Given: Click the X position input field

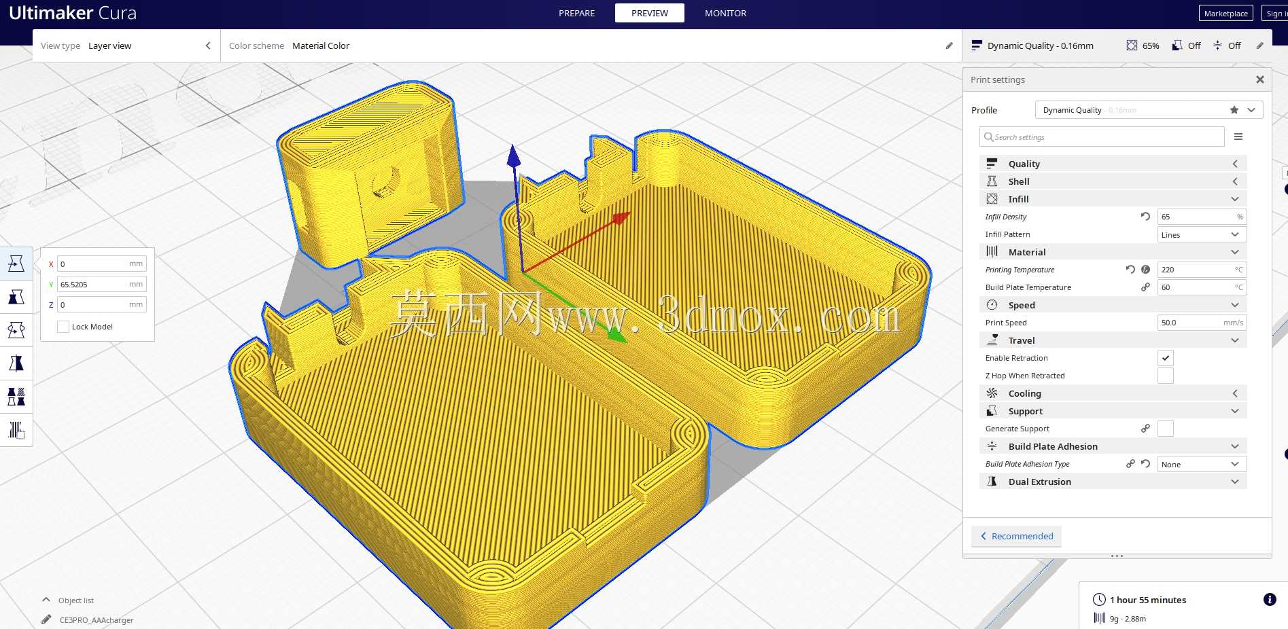Looking at the screenshot, I should (101, 264).
